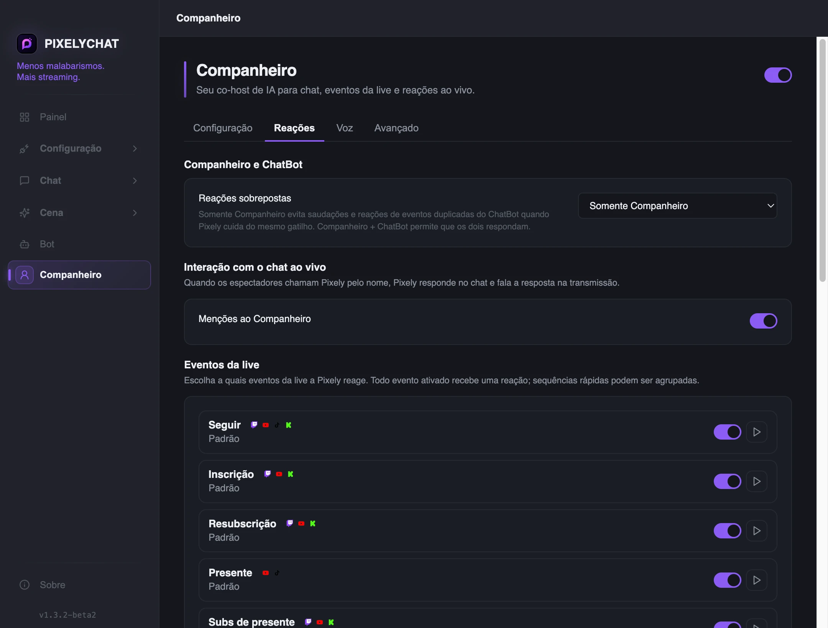The width and height of the screenshot is (828, 628).
Task: Click the Twitch icon on Seguir row
Action: click(x=254, y=425)
